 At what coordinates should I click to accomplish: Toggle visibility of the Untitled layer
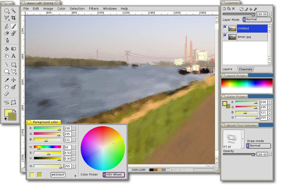225,27
